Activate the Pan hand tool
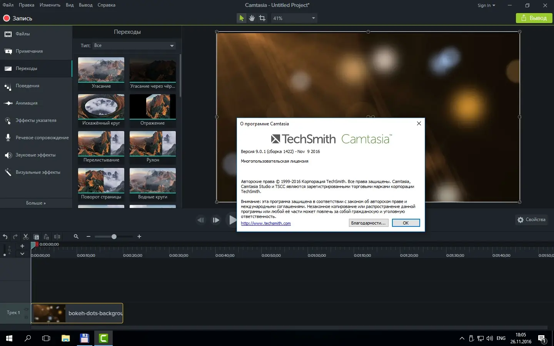Viewport: 554px width, 346px height. tap(252, 18)
